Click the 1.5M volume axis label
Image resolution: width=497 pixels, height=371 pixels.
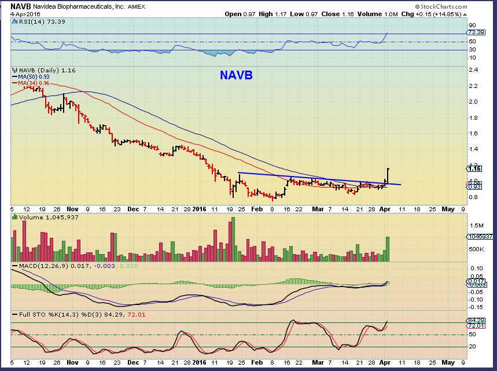point(476,226)
